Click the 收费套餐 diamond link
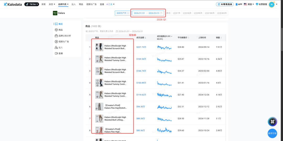Screen dimensions: 283x141 261,4
